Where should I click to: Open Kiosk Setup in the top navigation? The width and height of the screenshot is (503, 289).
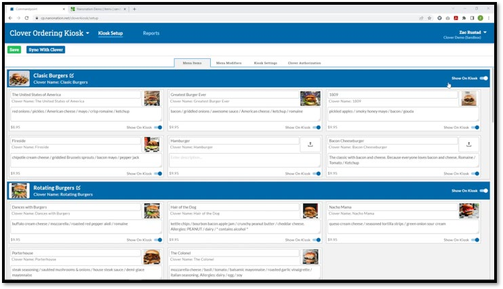coord(110,33)
